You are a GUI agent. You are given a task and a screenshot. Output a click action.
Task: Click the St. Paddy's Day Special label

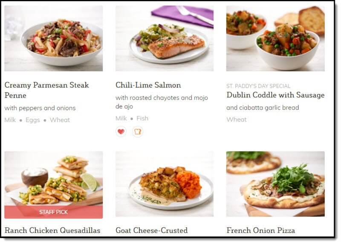point(258,86)
